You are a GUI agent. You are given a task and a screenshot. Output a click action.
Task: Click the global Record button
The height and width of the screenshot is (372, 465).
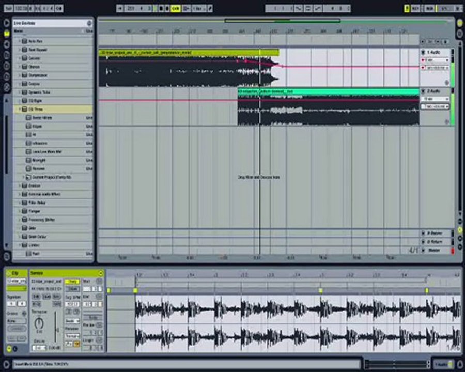167,9
